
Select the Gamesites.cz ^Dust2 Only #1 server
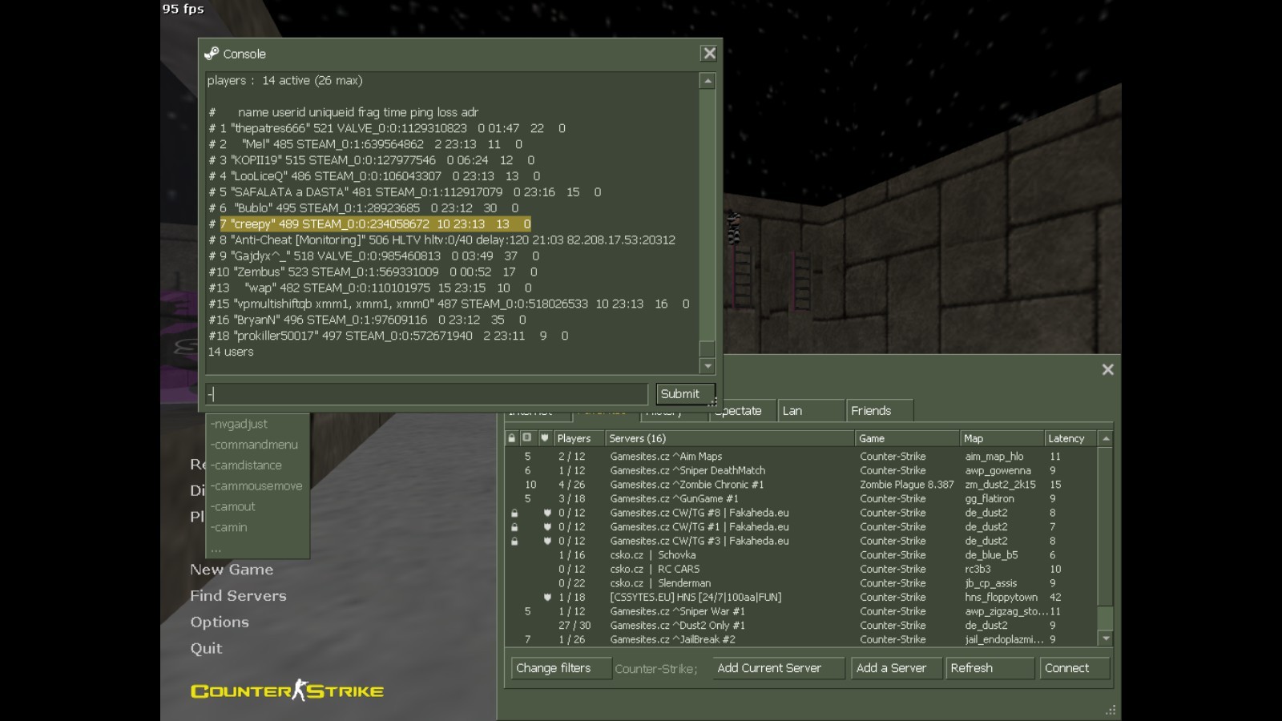click(x=801, y=626)
